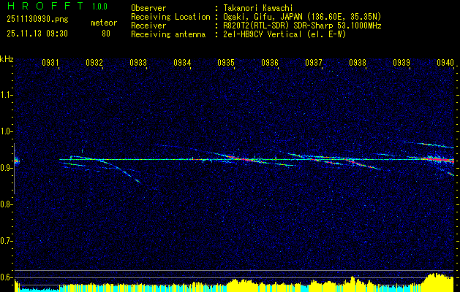The image size is (460, 292).
Task: Click the file name 2511130930.png
Action: [x=37, y=19]
